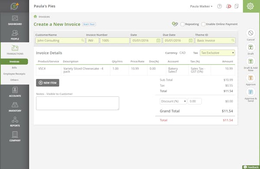
Task: Open the Company section
Action: click(15, 136)
